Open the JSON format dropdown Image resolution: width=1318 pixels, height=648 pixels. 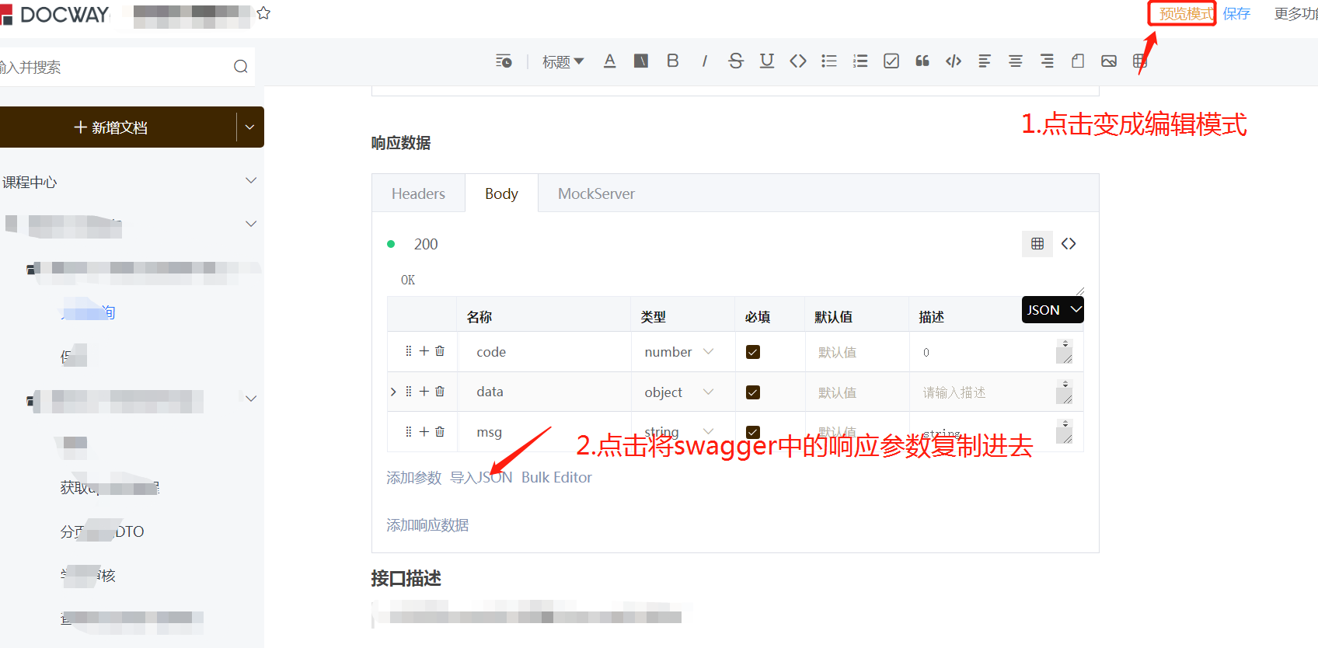pyautogui.click(x=1053, y=310)
